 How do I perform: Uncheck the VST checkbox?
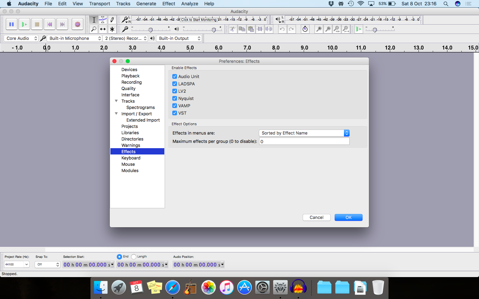pos(175,113)
